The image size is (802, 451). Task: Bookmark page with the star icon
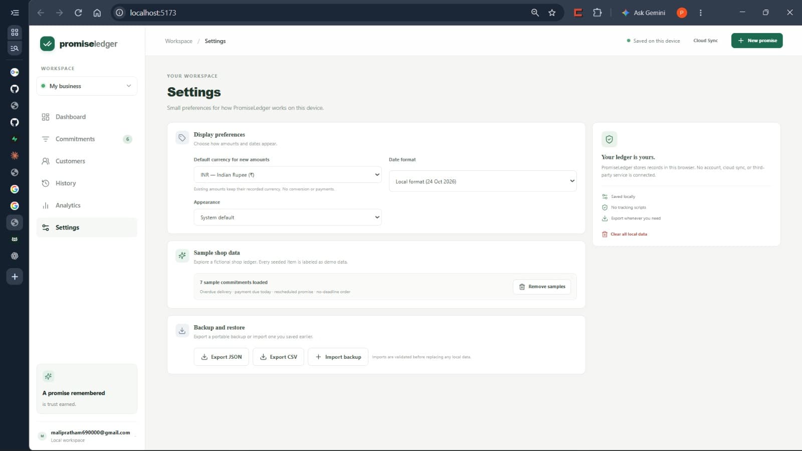552,13
